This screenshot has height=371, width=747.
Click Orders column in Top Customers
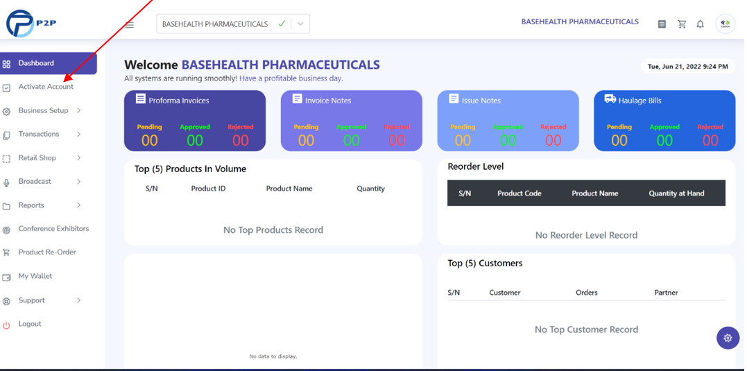coord(587,293)
